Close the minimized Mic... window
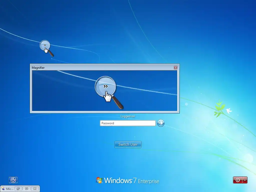 [x=35, y=189]
